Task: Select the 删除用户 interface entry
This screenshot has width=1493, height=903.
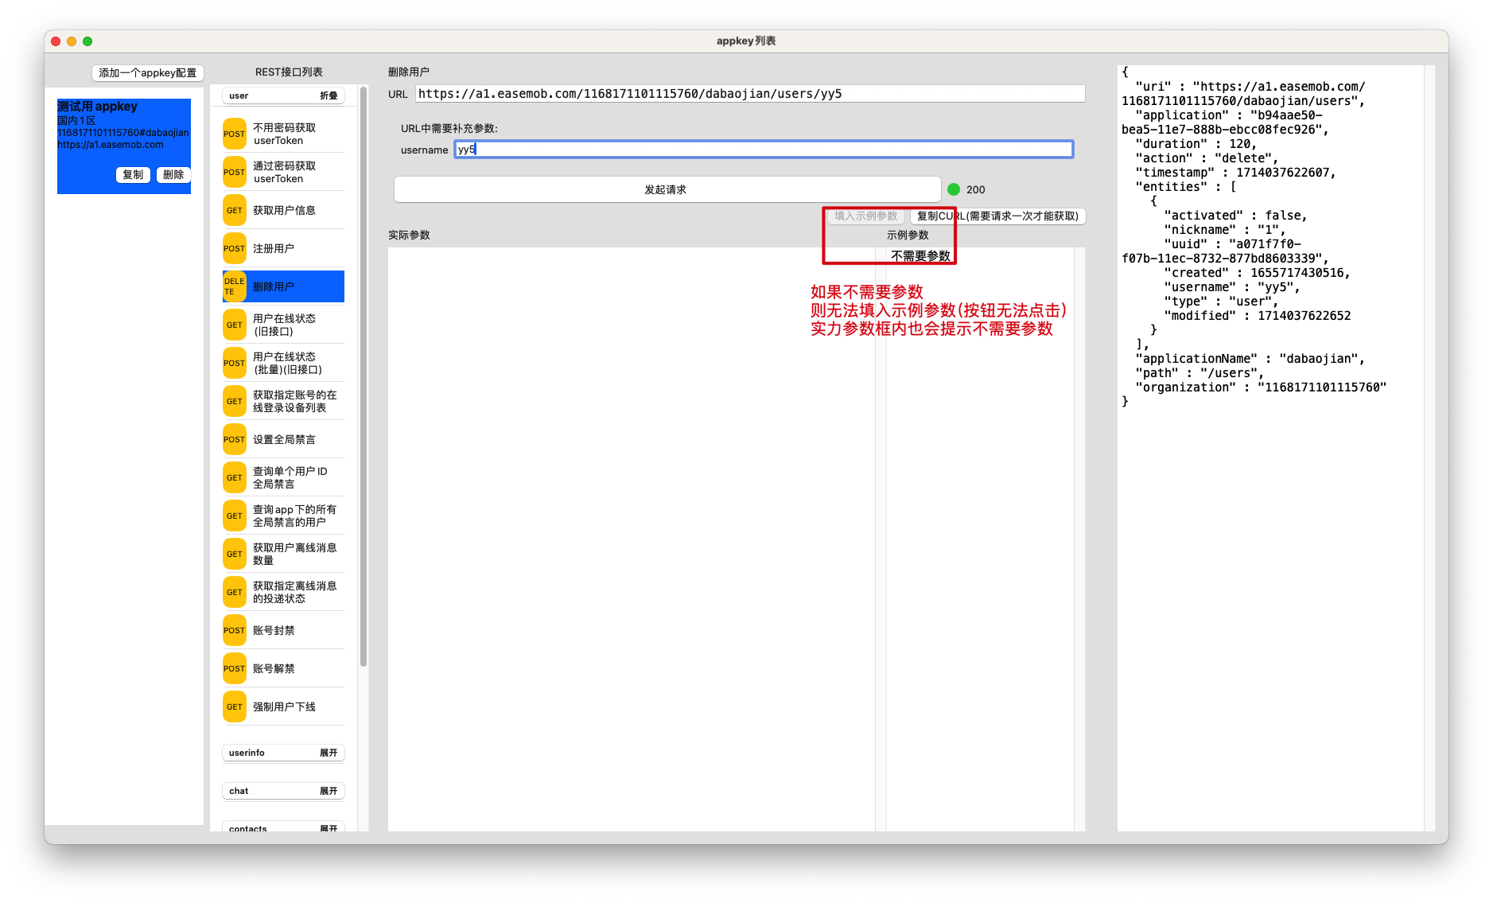Action: coord(283,286)
